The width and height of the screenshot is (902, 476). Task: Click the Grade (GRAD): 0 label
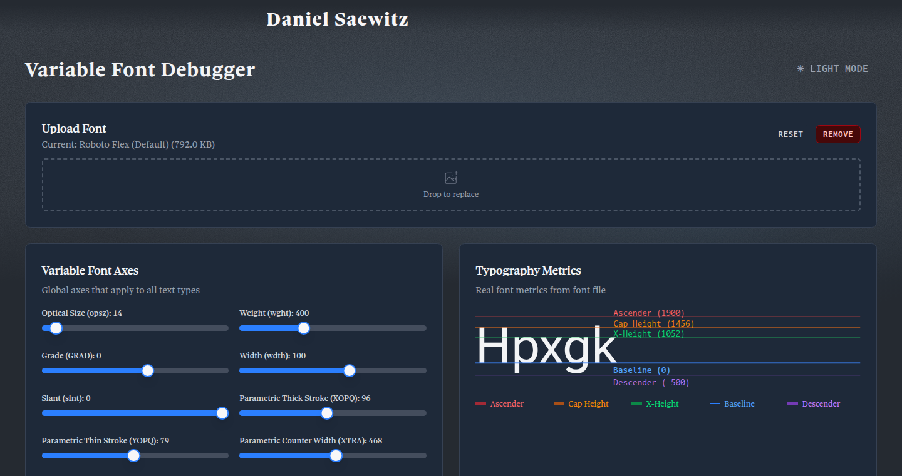click(x=71, y=355)
